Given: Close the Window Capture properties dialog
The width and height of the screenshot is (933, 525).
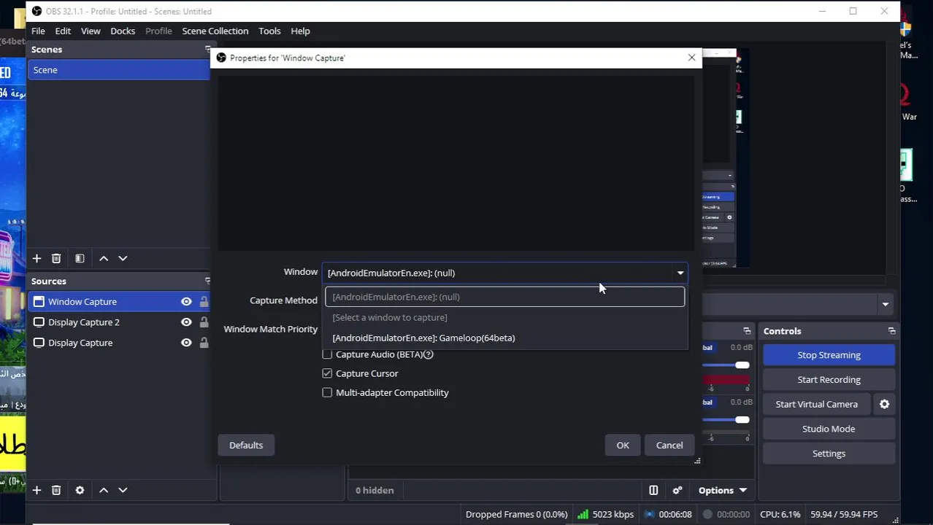Looking at the screenshot, I should point(691,58).
